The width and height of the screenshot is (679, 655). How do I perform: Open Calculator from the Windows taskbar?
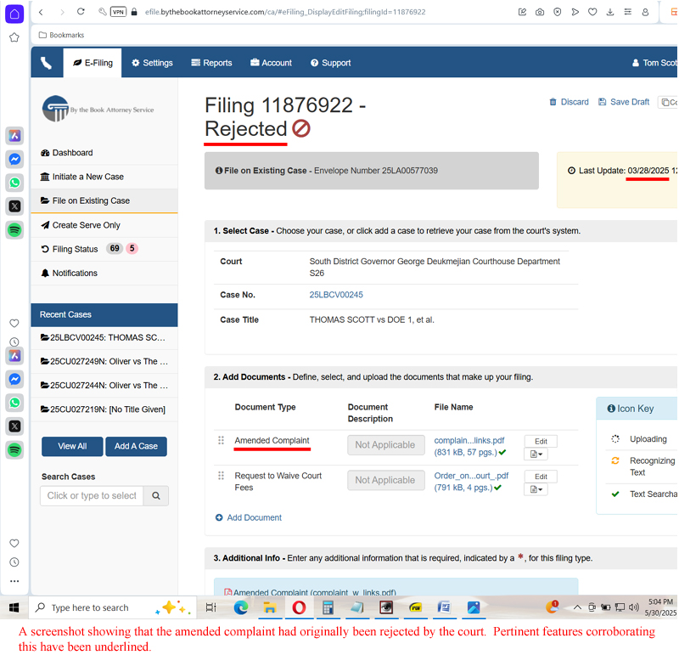(327, 607)
